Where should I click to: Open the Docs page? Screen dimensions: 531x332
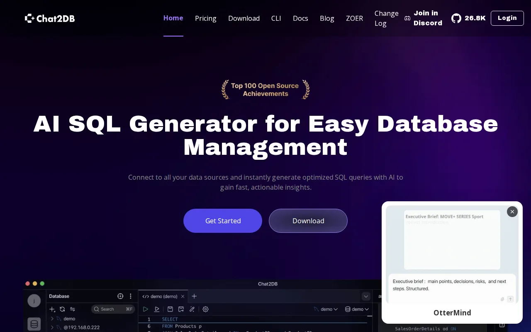(x=300, y=18)
